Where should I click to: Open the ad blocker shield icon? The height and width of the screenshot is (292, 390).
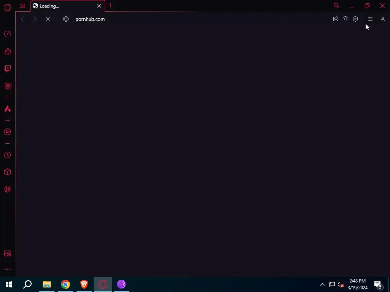tap(355, 19)
